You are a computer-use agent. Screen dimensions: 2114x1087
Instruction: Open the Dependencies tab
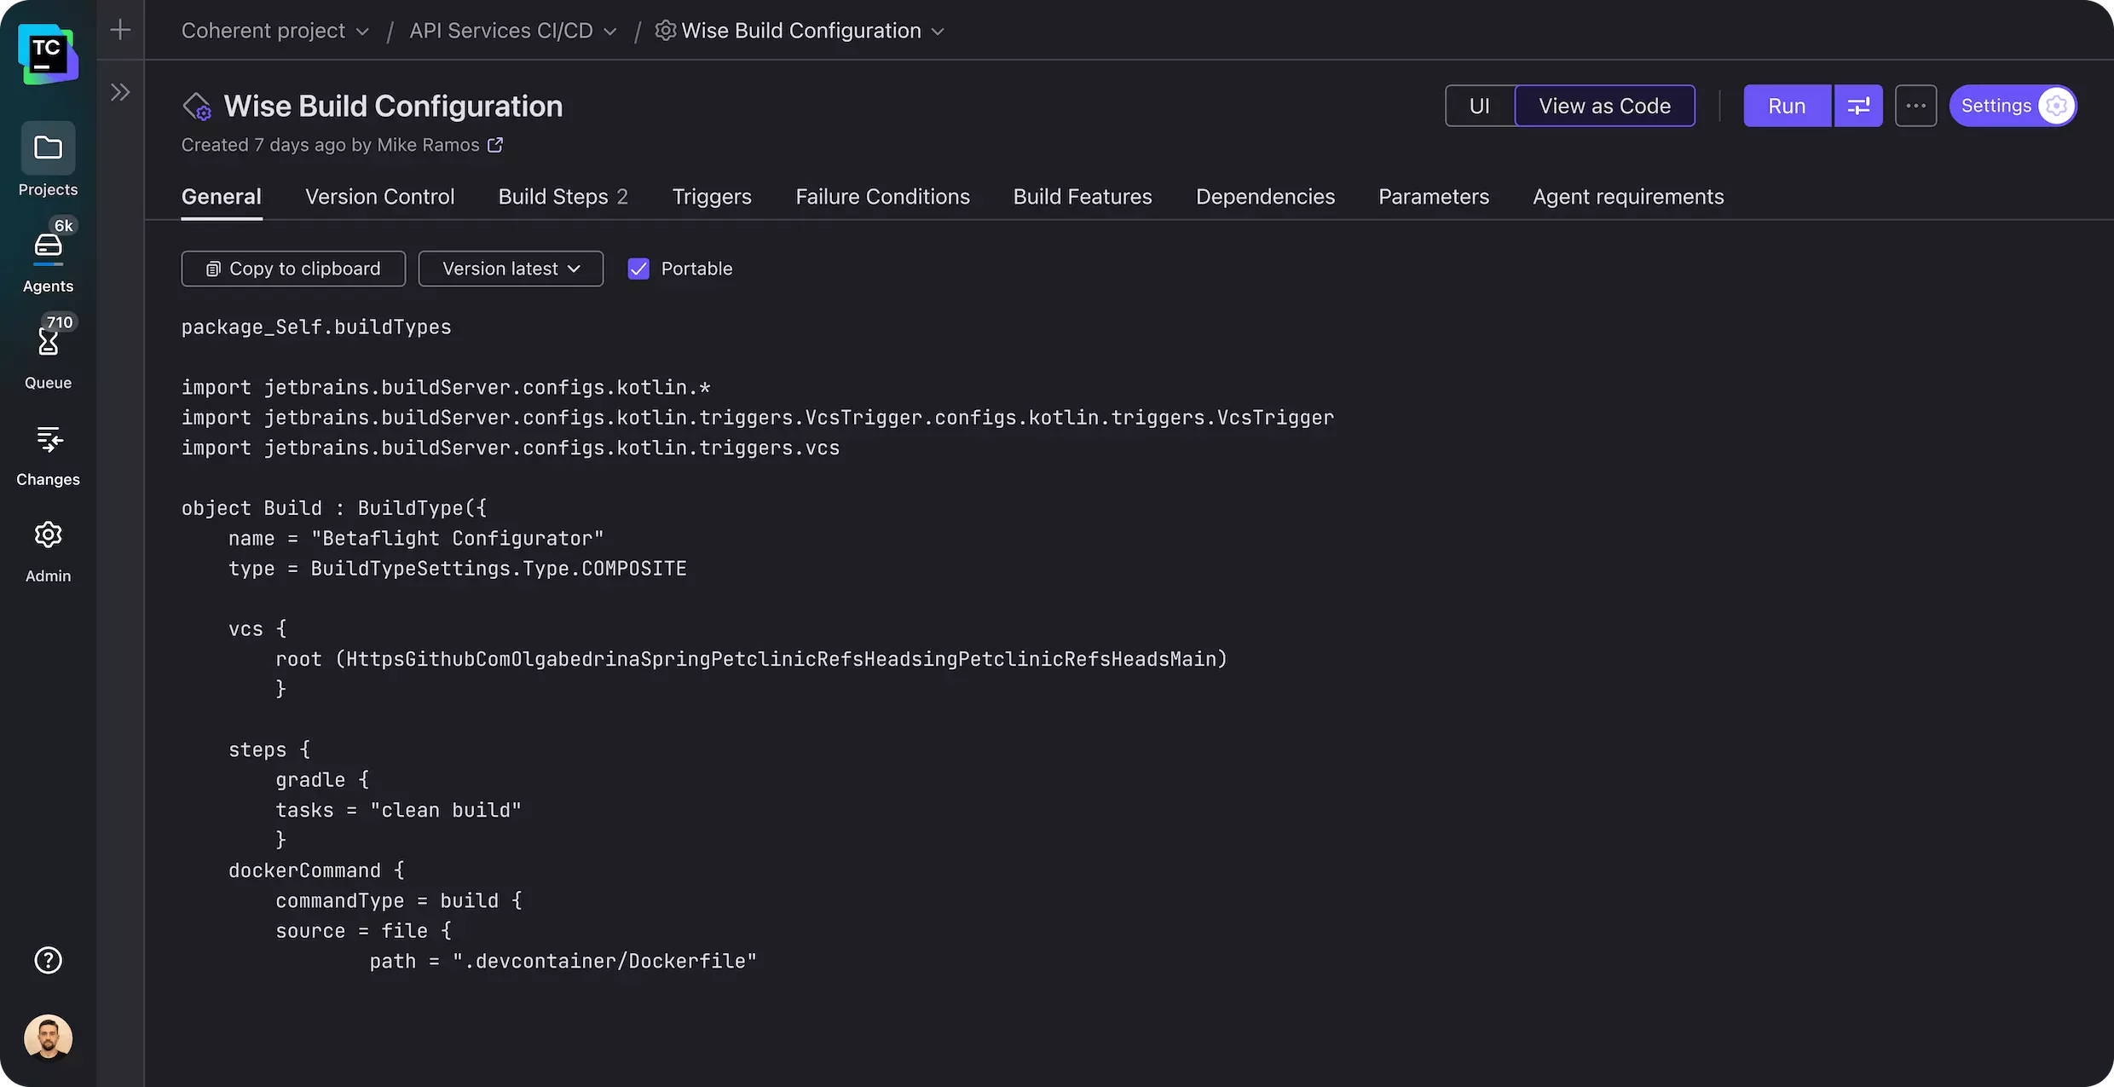[x=1265, y=197]
